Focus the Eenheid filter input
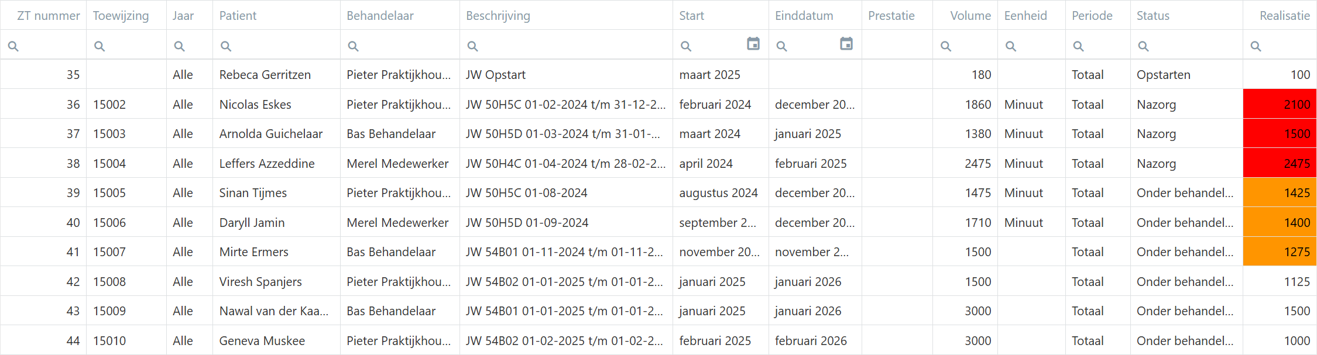The height and width of the screenshot is (355, 1317). click(1037, 46)
